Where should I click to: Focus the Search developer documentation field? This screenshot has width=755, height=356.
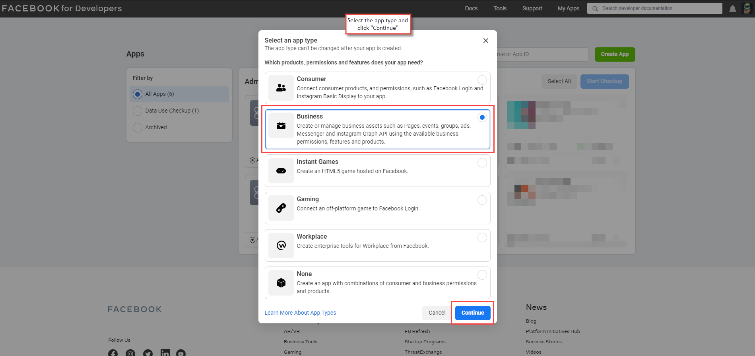(654, 8)
